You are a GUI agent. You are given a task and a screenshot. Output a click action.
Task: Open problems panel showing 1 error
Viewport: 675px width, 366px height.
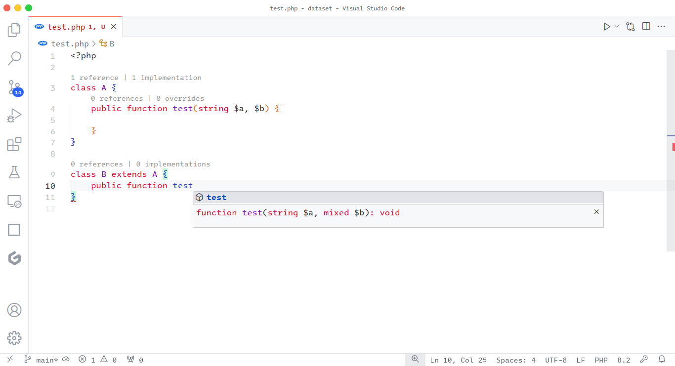click(x=98, y=360)
